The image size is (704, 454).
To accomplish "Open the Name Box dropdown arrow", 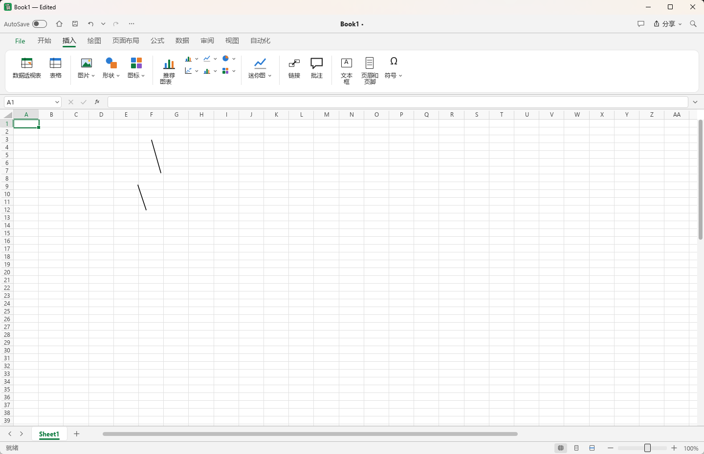I will [57, 102].
